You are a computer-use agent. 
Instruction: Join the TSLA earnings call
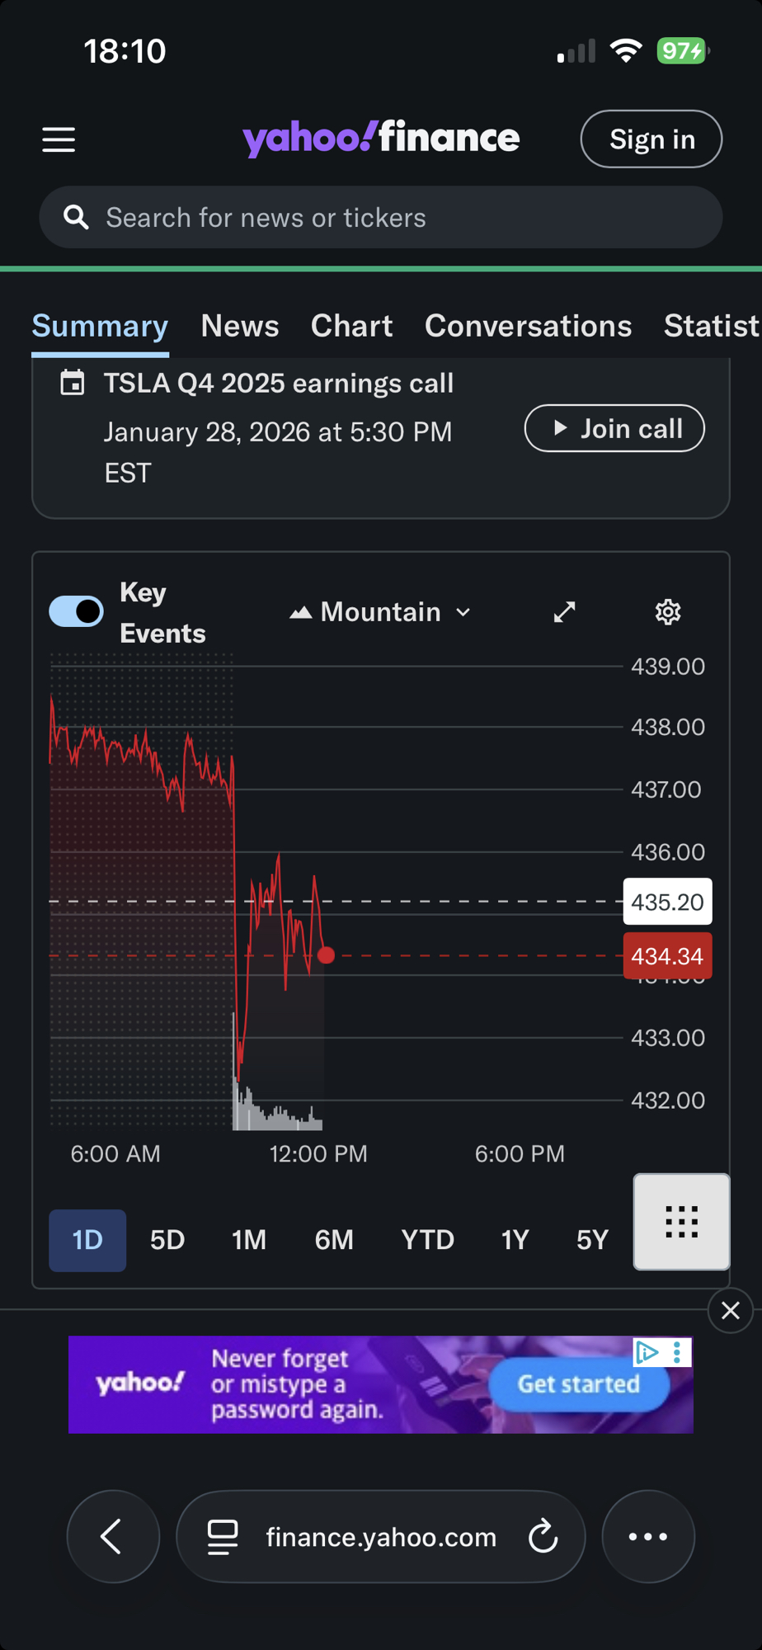614,428
